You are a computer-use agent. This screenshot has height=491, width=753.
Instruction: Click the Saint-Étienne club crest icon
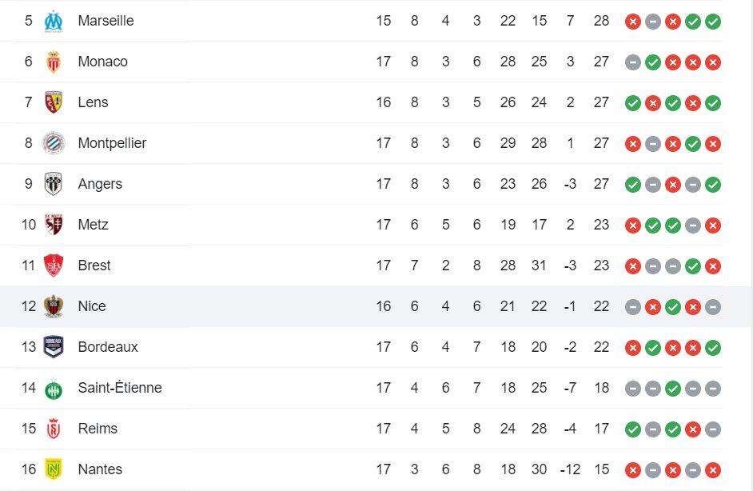(x=54, y=388)
